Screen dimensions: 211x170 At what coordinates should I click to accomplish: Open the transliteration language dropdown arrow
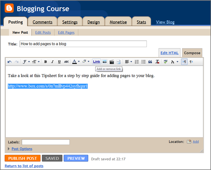coord(178,62)
